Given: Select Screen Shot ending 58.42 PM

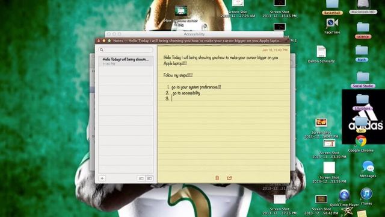Looking at the screenshot, I should pyautogui.click(x=321, y=205).
